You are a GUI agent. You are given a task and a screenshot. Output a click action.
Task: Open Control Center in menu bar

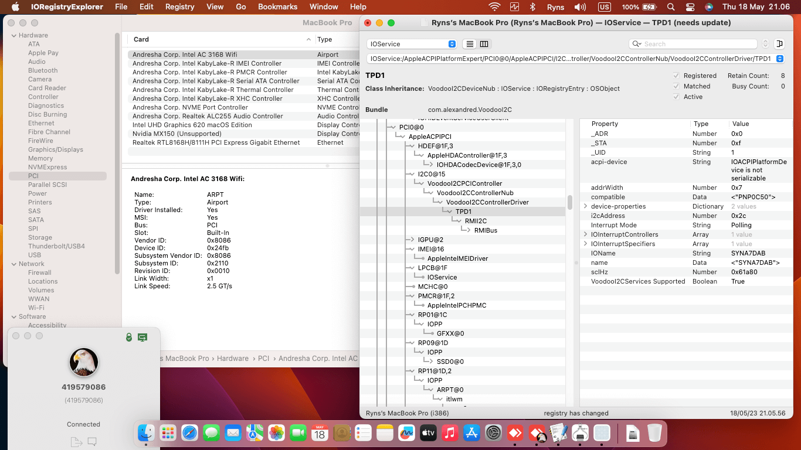coord(690,7)
